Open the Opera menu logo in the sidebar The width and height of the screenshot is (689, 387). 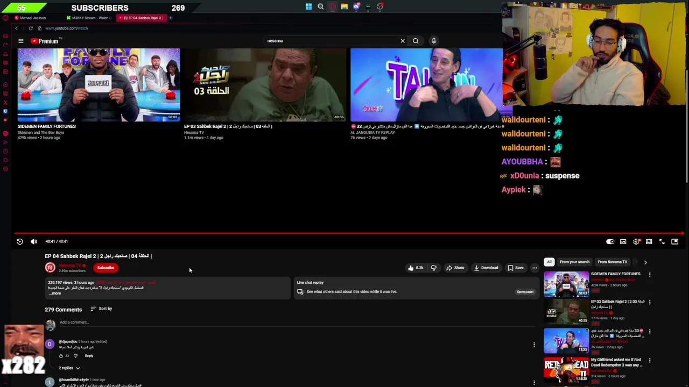click(x=5, y=18)
